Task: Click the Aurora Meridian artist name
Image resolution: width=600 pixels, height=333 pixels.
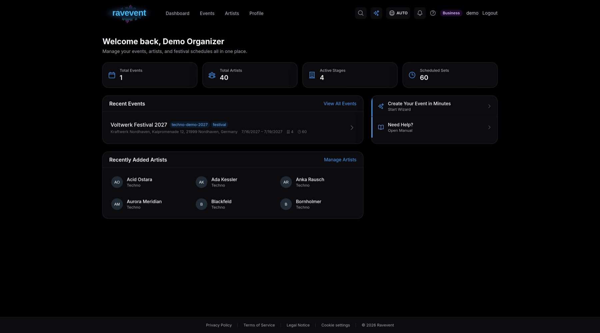Action: pyautogui.click(x=144, y=201)
